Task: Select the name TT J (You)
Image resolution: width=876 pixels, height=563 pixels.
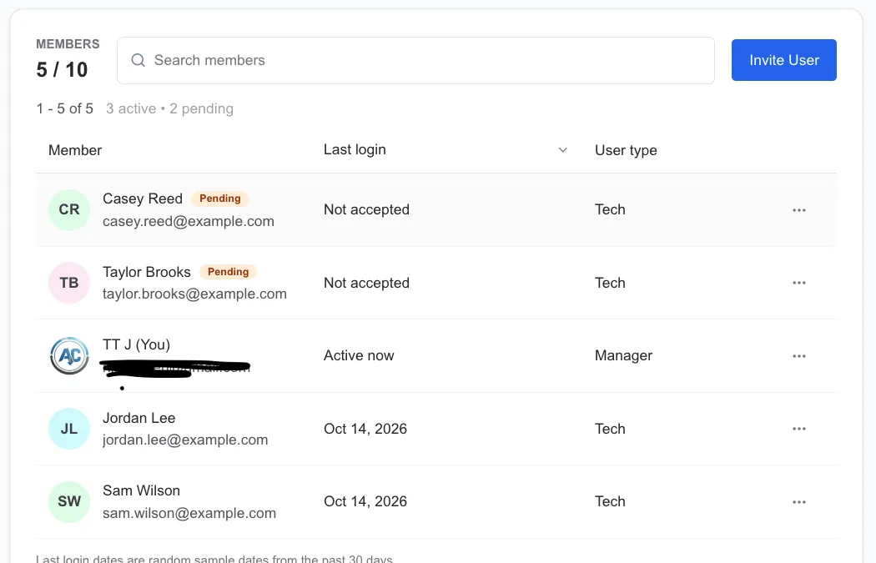Action: pyautogui.click(x=136, y=344)
